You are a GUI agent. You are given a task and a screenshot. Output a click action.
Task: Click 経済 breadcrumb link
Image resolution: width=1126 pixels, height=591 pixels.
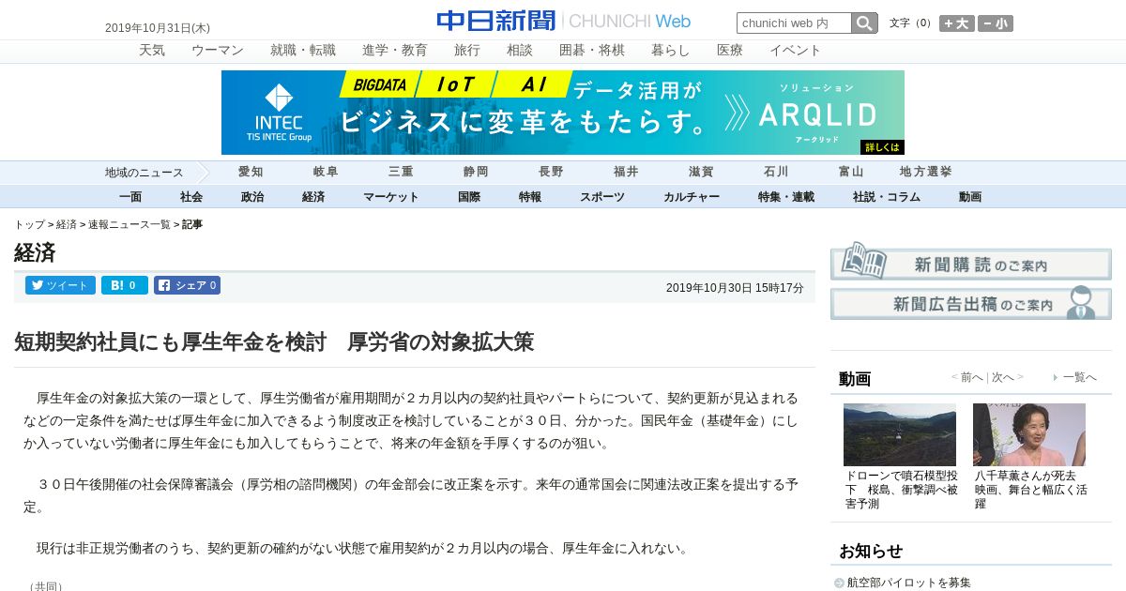67,224
